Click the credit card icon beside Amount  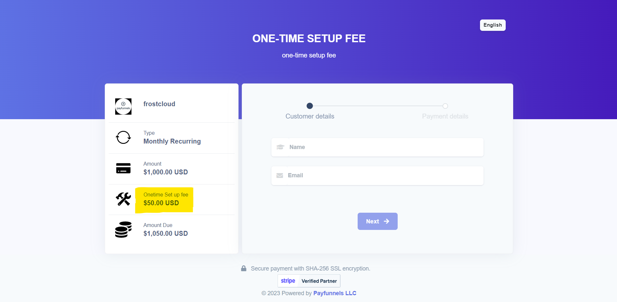123,168
